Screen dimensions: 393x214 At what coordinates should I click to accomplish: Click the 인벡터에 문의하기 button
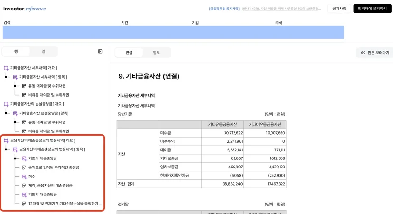pyautogui.click(x=372, y=9)
